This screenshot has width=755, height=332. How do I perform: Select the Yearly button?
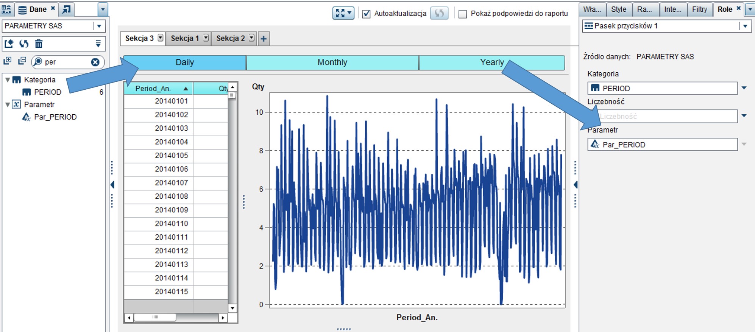pos(492,62)
